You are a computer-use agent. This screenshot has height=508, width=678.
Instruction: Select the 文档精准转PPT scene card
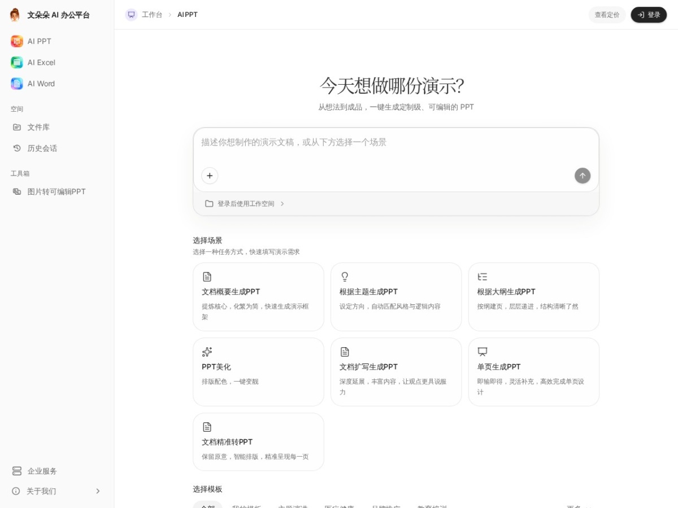tap(258, 442)
